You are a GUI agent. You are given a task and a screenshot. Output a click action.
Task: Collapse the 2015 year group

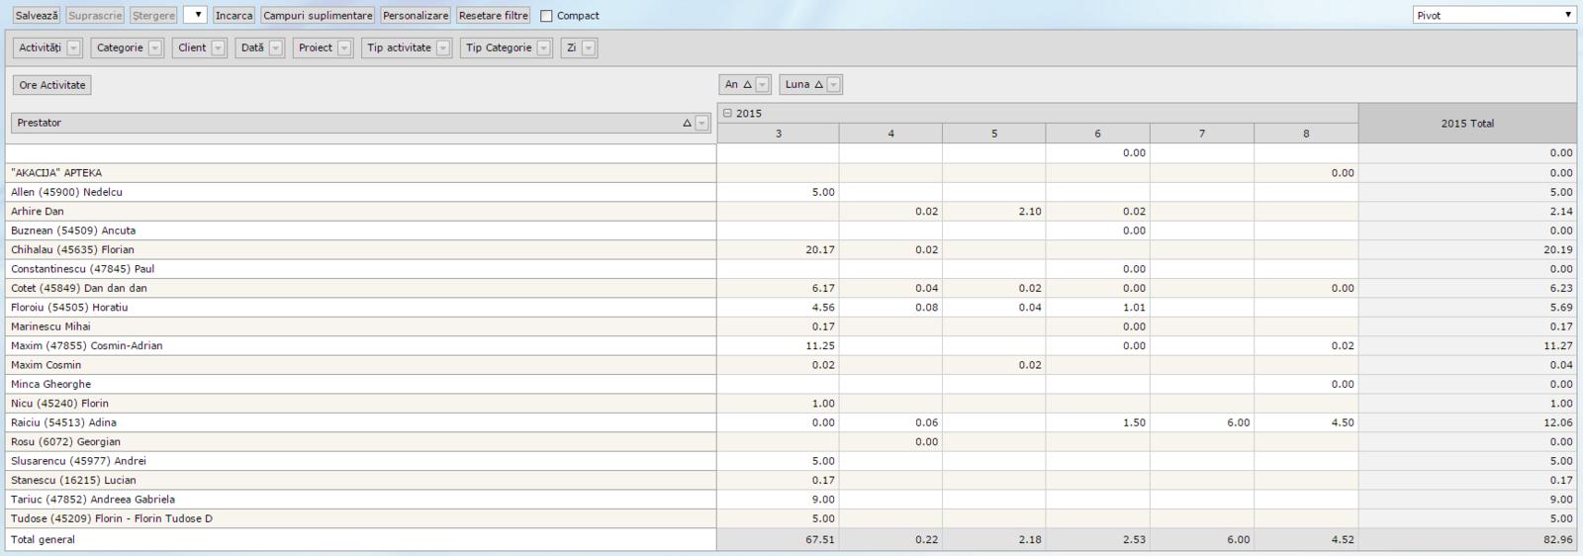coord(727,114)
